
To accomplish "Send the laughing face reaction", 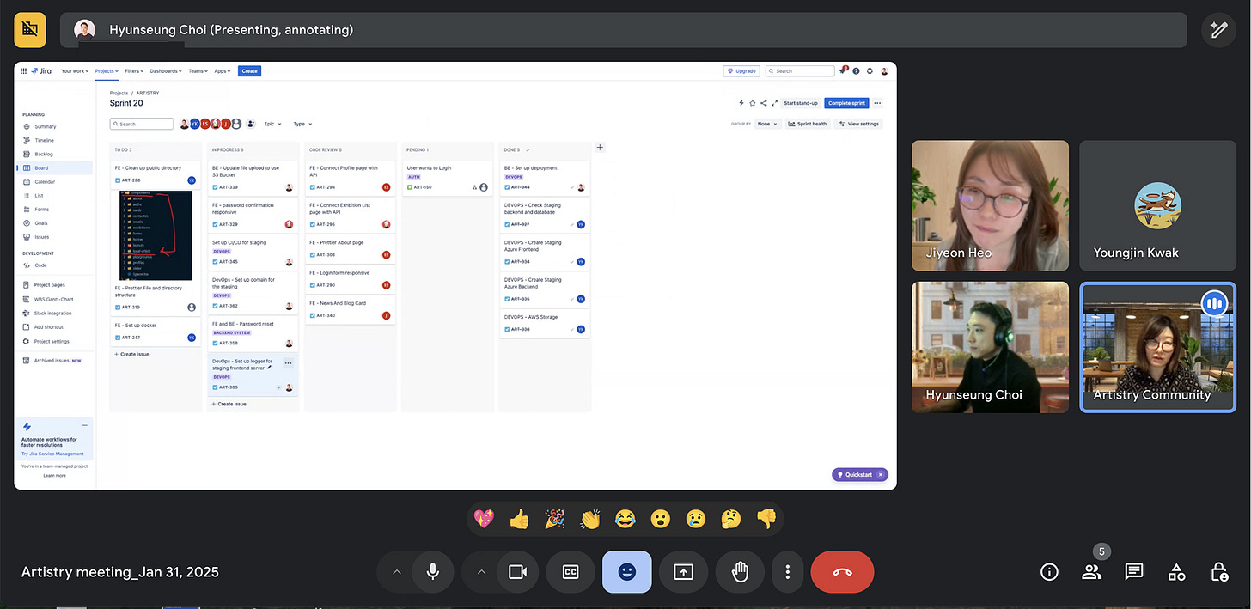I will [625, 519].
